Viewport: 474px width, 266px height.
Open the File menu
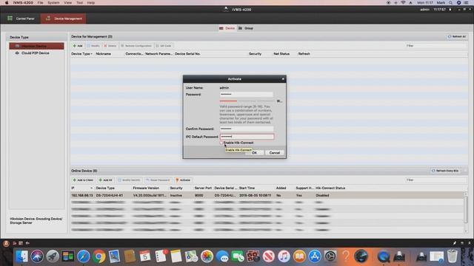click(x=40, y=2)
